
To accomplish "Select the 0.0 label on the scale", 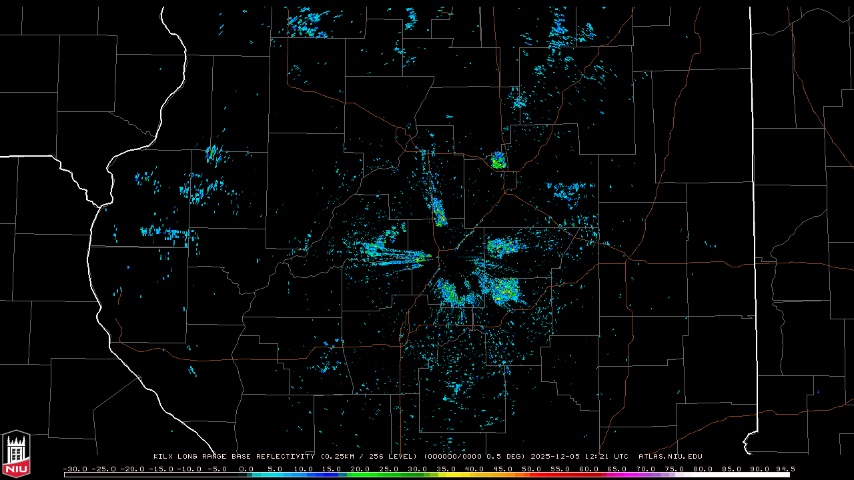I will [x=246, y=469].
